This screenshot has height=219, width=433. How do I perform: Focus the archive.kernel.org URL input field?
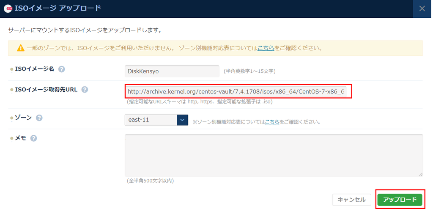[236, 91]
